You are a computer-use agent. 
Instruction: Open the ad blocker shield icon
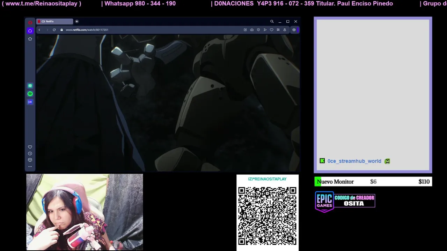click(258, 30)
